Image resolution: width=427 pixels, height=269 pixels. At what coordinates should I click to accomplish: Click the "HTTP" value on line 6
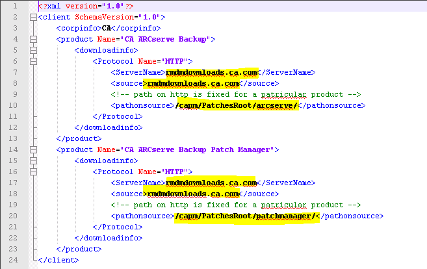174,61
